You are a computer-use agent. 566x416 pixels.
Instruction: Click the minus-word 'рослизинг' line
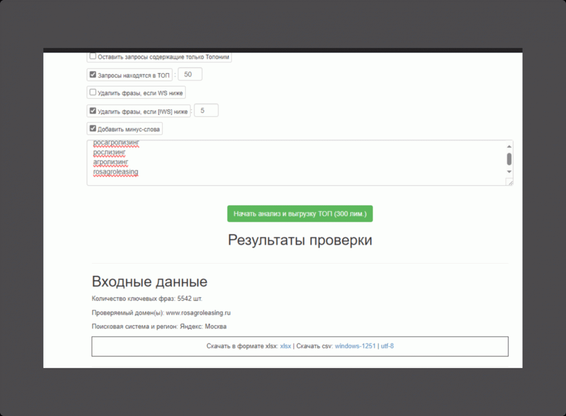109,152
